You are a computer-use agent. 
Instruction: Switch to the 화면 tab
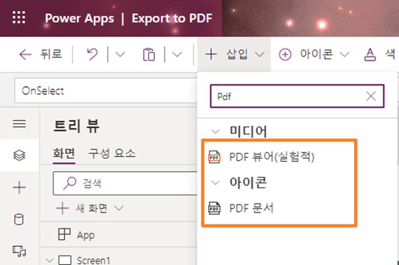pos(64,153)
